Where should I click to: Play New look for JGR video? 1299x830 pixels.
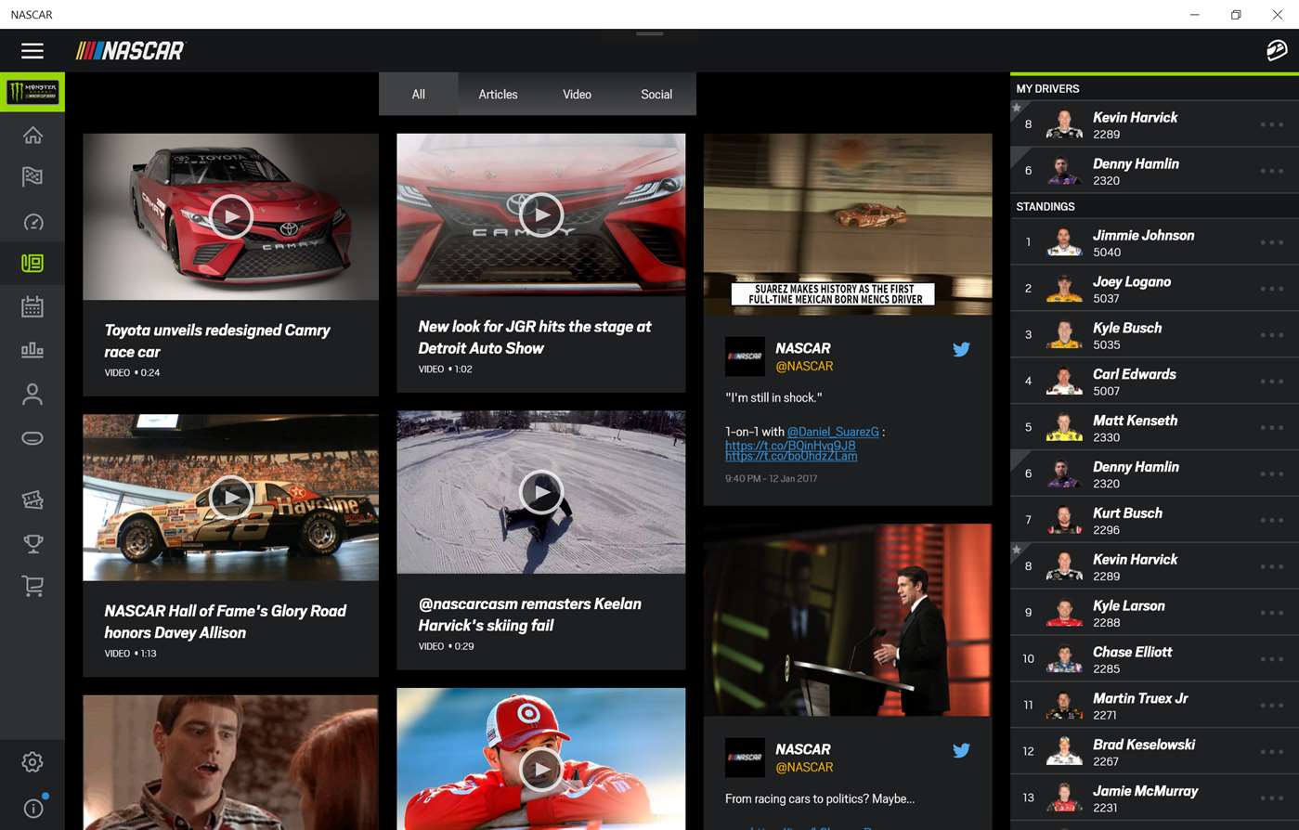click(x=541, y=214)
